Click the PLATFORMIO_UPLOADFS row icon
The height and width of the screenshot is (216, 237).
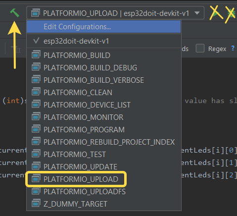click(x=36, y=191)
